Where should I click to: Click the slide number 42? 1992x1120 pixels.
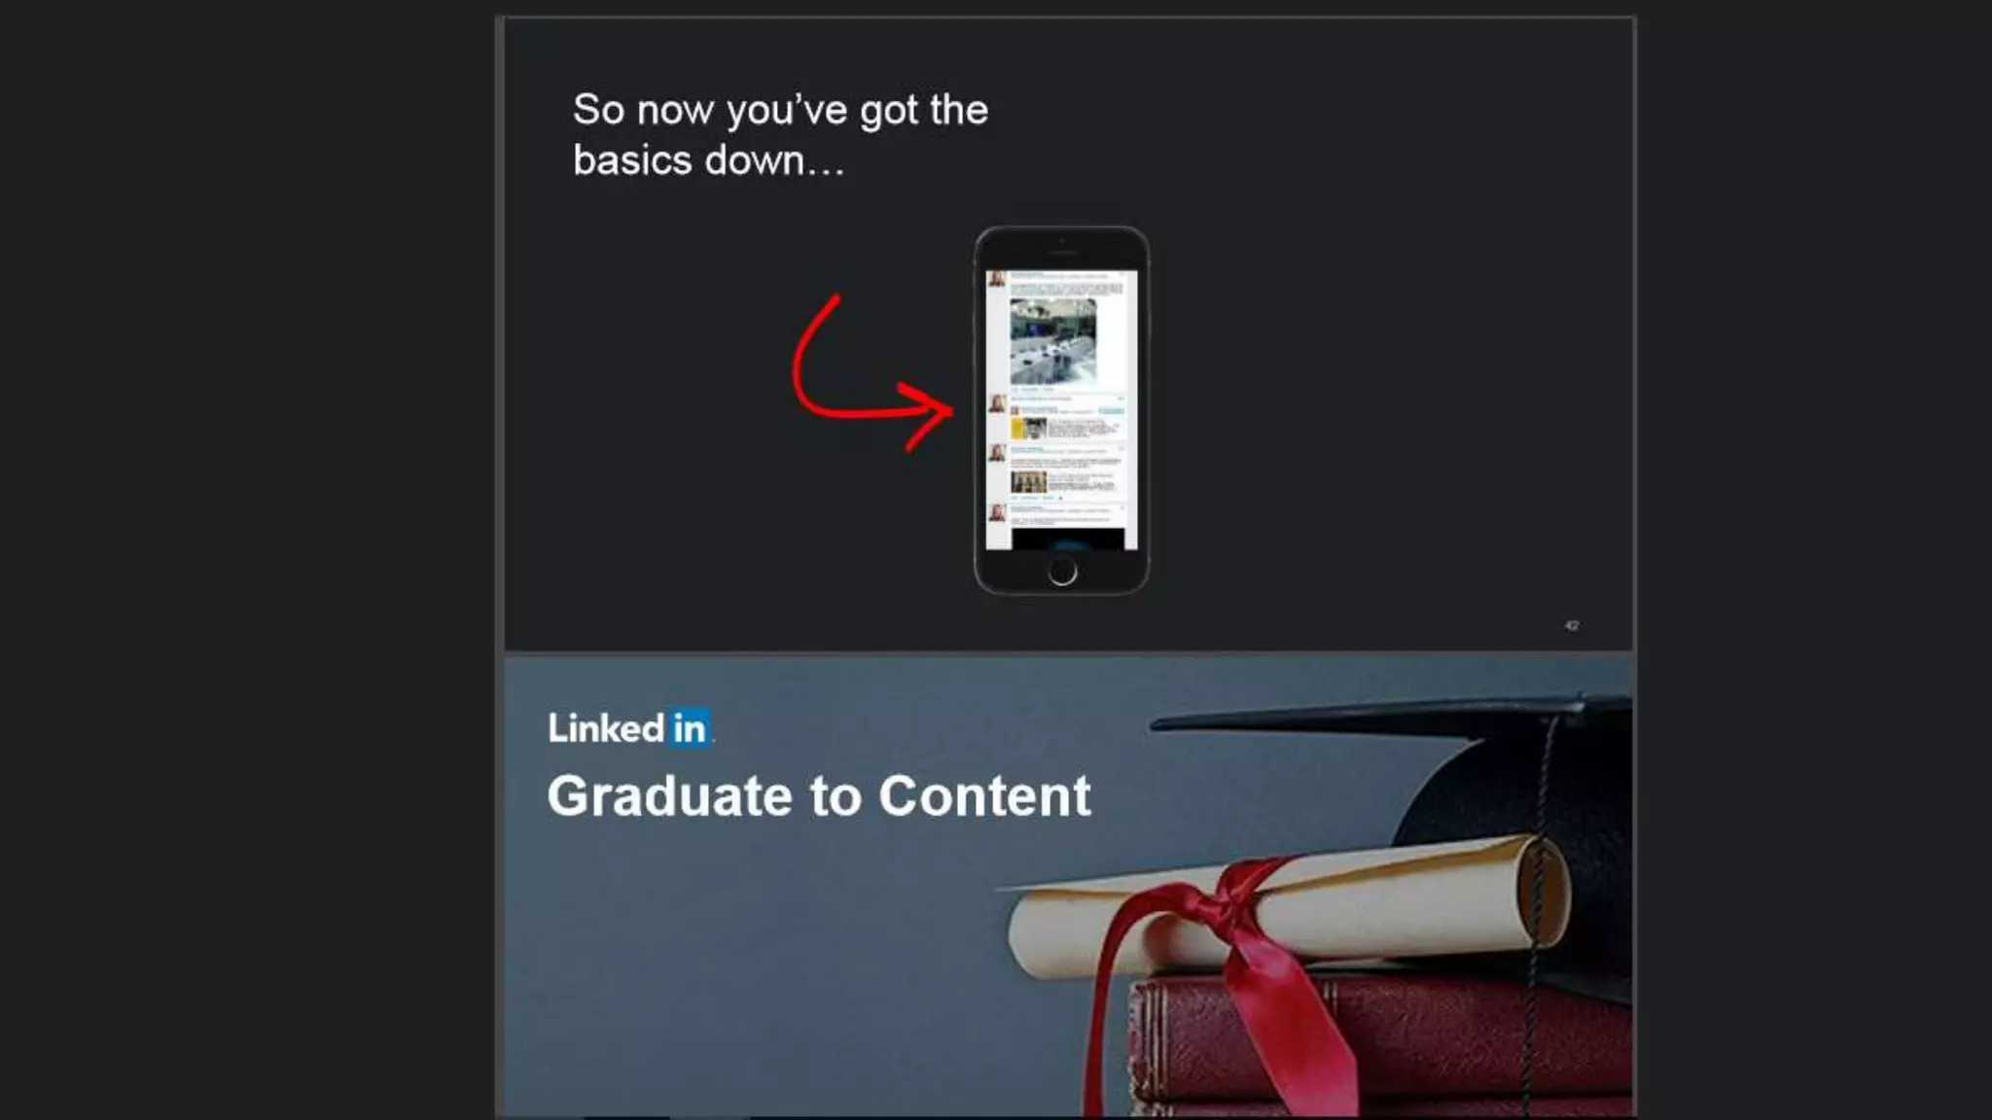click(1572, 625)
